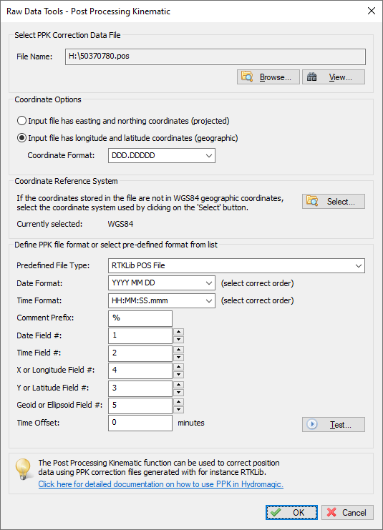Decrease Geoid or Ellipsoid Field # value

click(x=179, y=410)
